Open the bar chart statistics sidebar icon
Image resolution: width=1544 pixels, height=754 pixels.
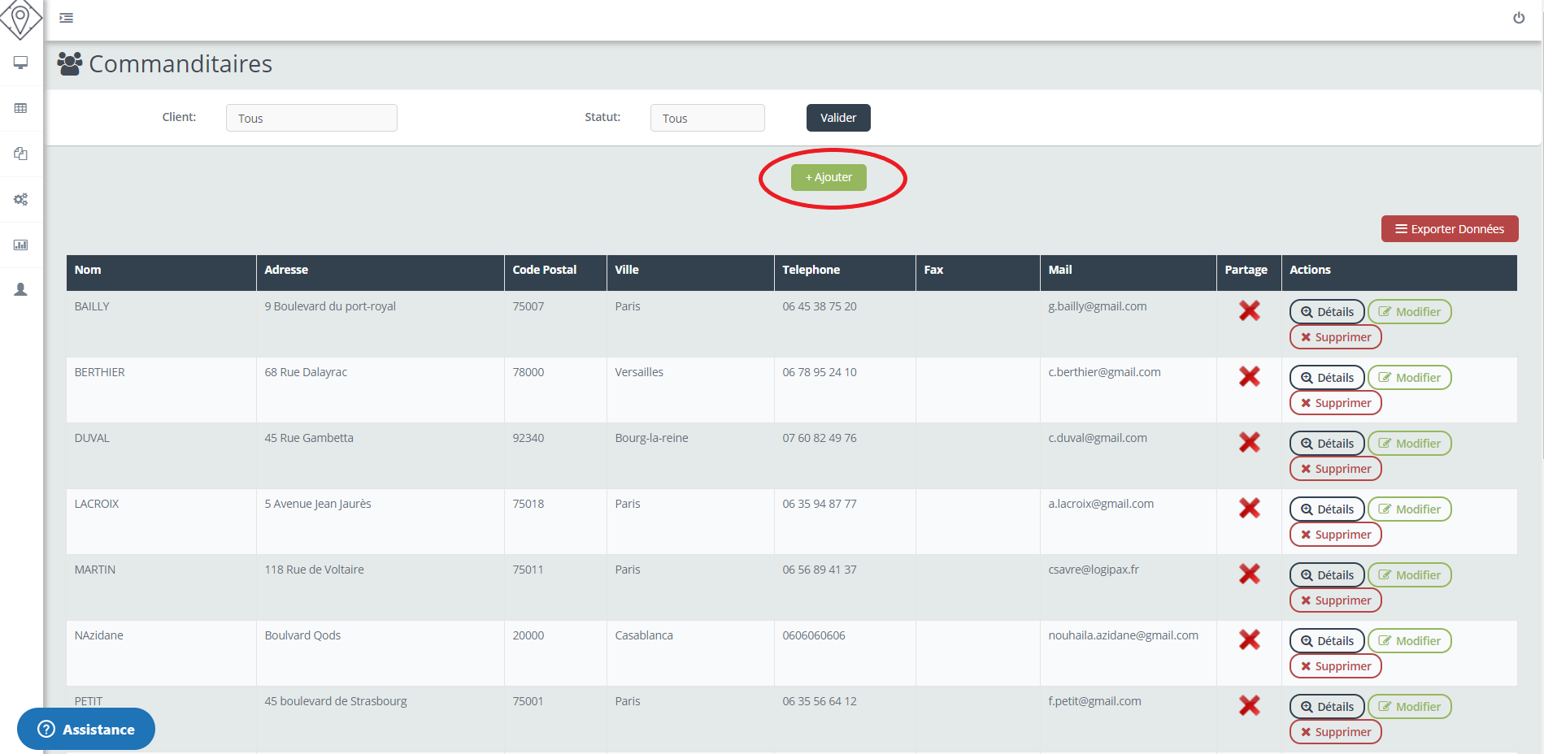pyautogui.click(x=21, y=245)
